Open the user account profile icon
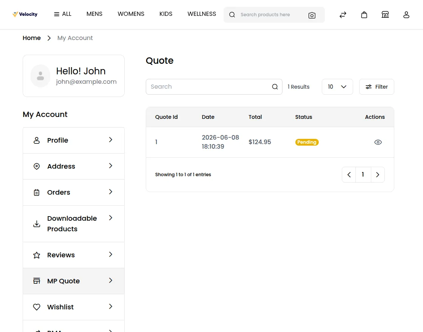 coord(406,15)
